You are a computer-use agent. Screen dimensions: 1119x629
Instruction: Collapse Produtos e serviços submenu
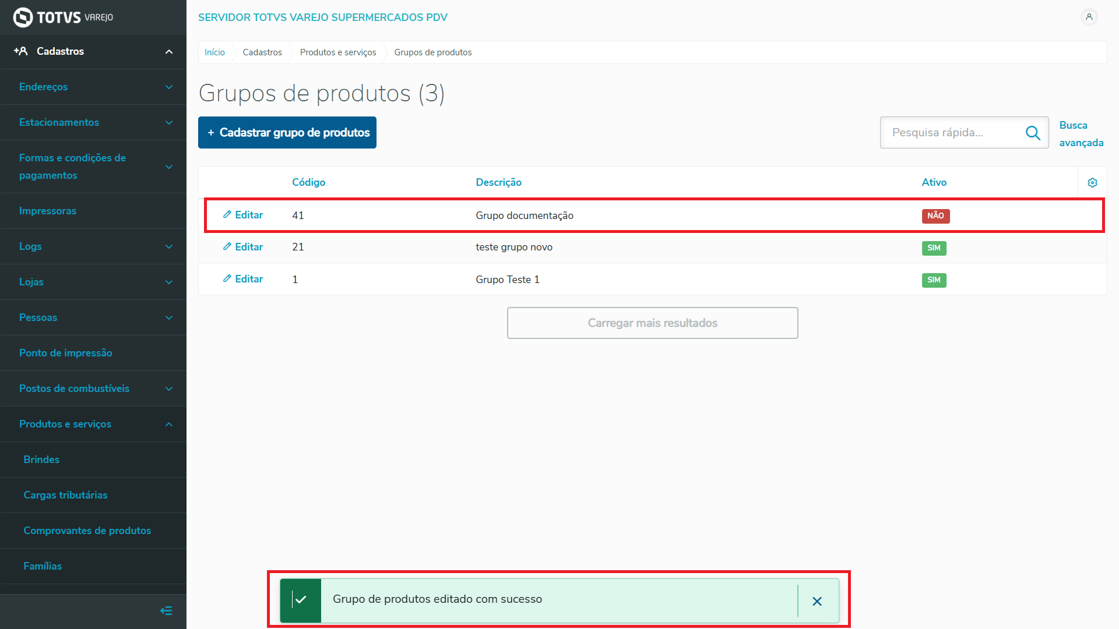click(x=169, y=425)
